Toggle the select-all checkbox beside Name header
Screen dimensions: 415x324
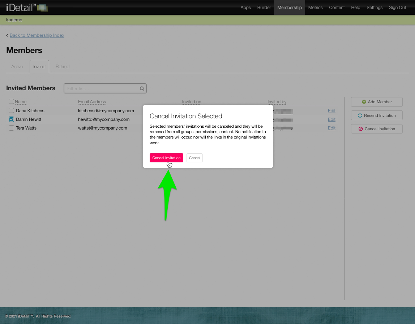[x=11, y=101]
